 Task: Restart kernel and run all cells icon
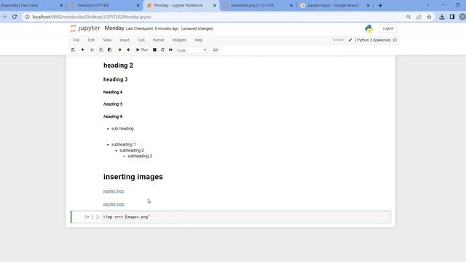[x=170, y=50]
